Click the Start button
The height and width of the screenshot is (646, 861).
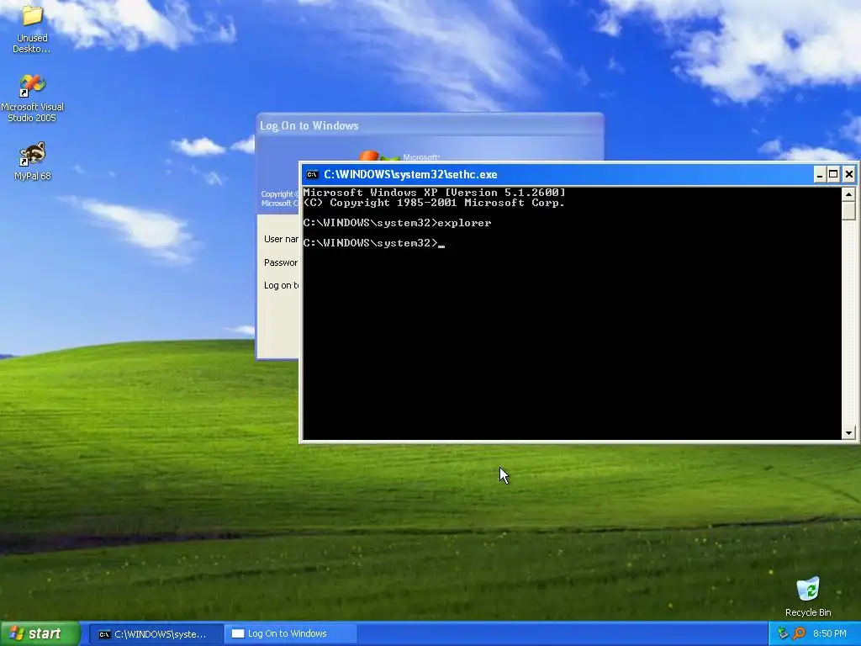click(x=40, y=633)
